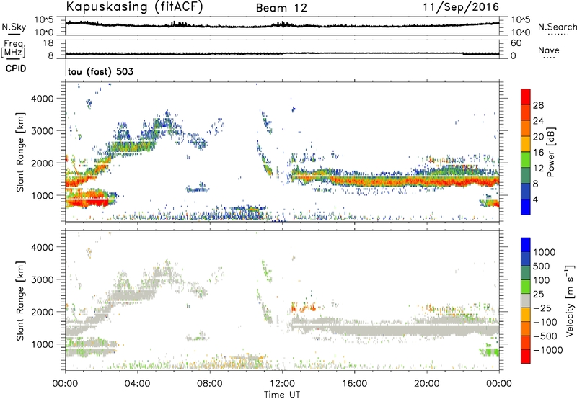Click the Kapuskasing (fitACF) title
This screenshot has width=577, height=399.
(x=134, y=6)
